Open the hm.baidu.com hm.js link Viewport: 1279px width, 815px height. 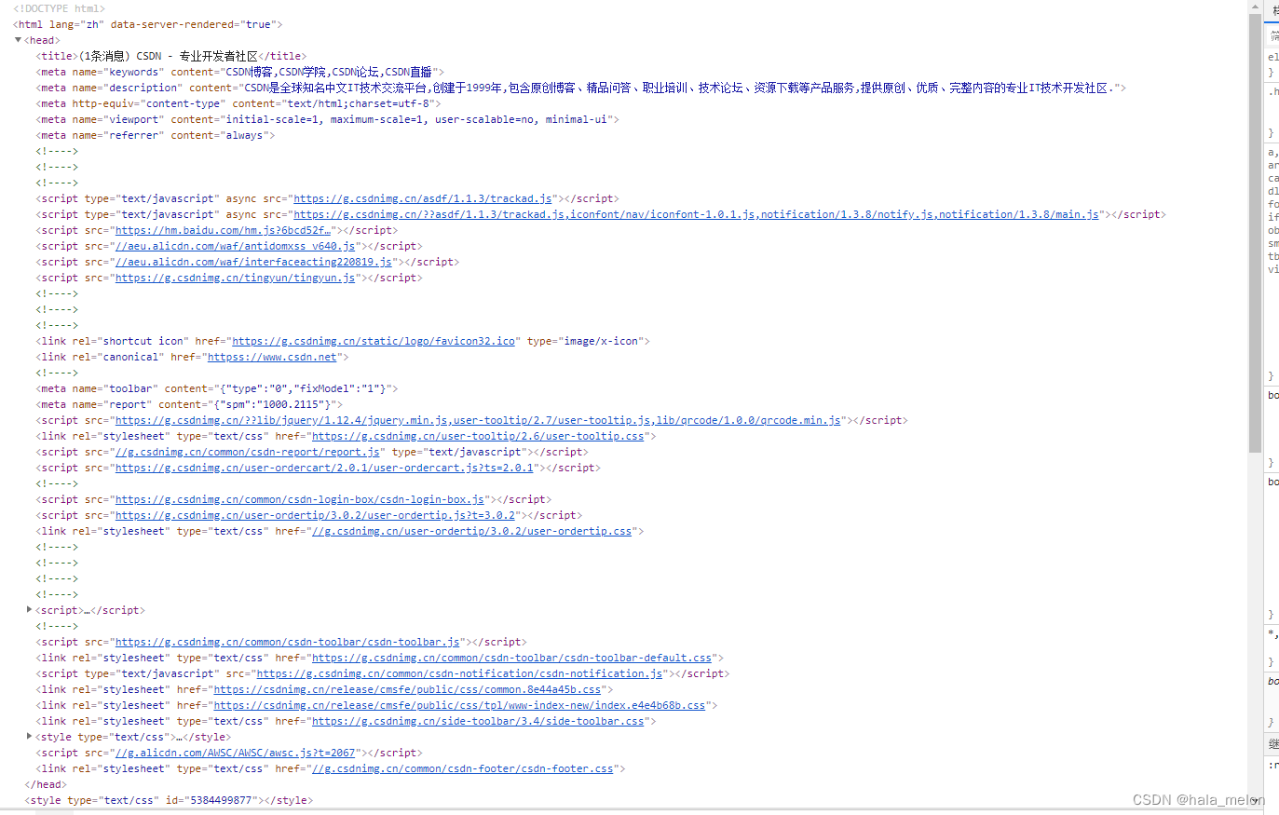(x=223, y=230)
